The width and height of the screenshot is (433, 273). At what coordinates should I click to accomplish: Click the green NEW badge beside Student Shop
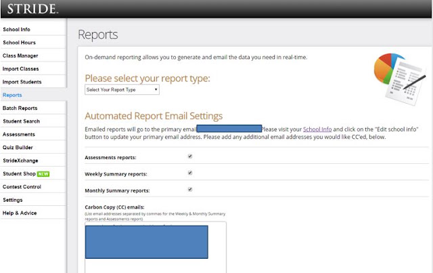[x=43, y=174]
